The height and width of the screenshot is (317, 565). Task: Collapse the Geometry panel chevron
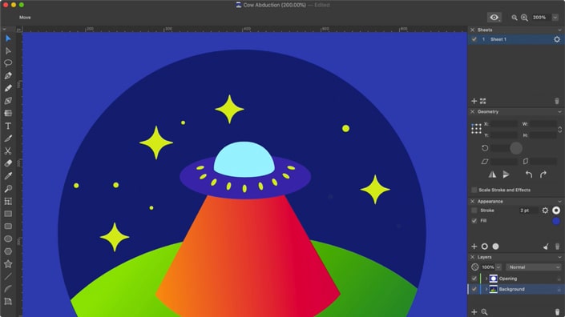click(559, 112)
